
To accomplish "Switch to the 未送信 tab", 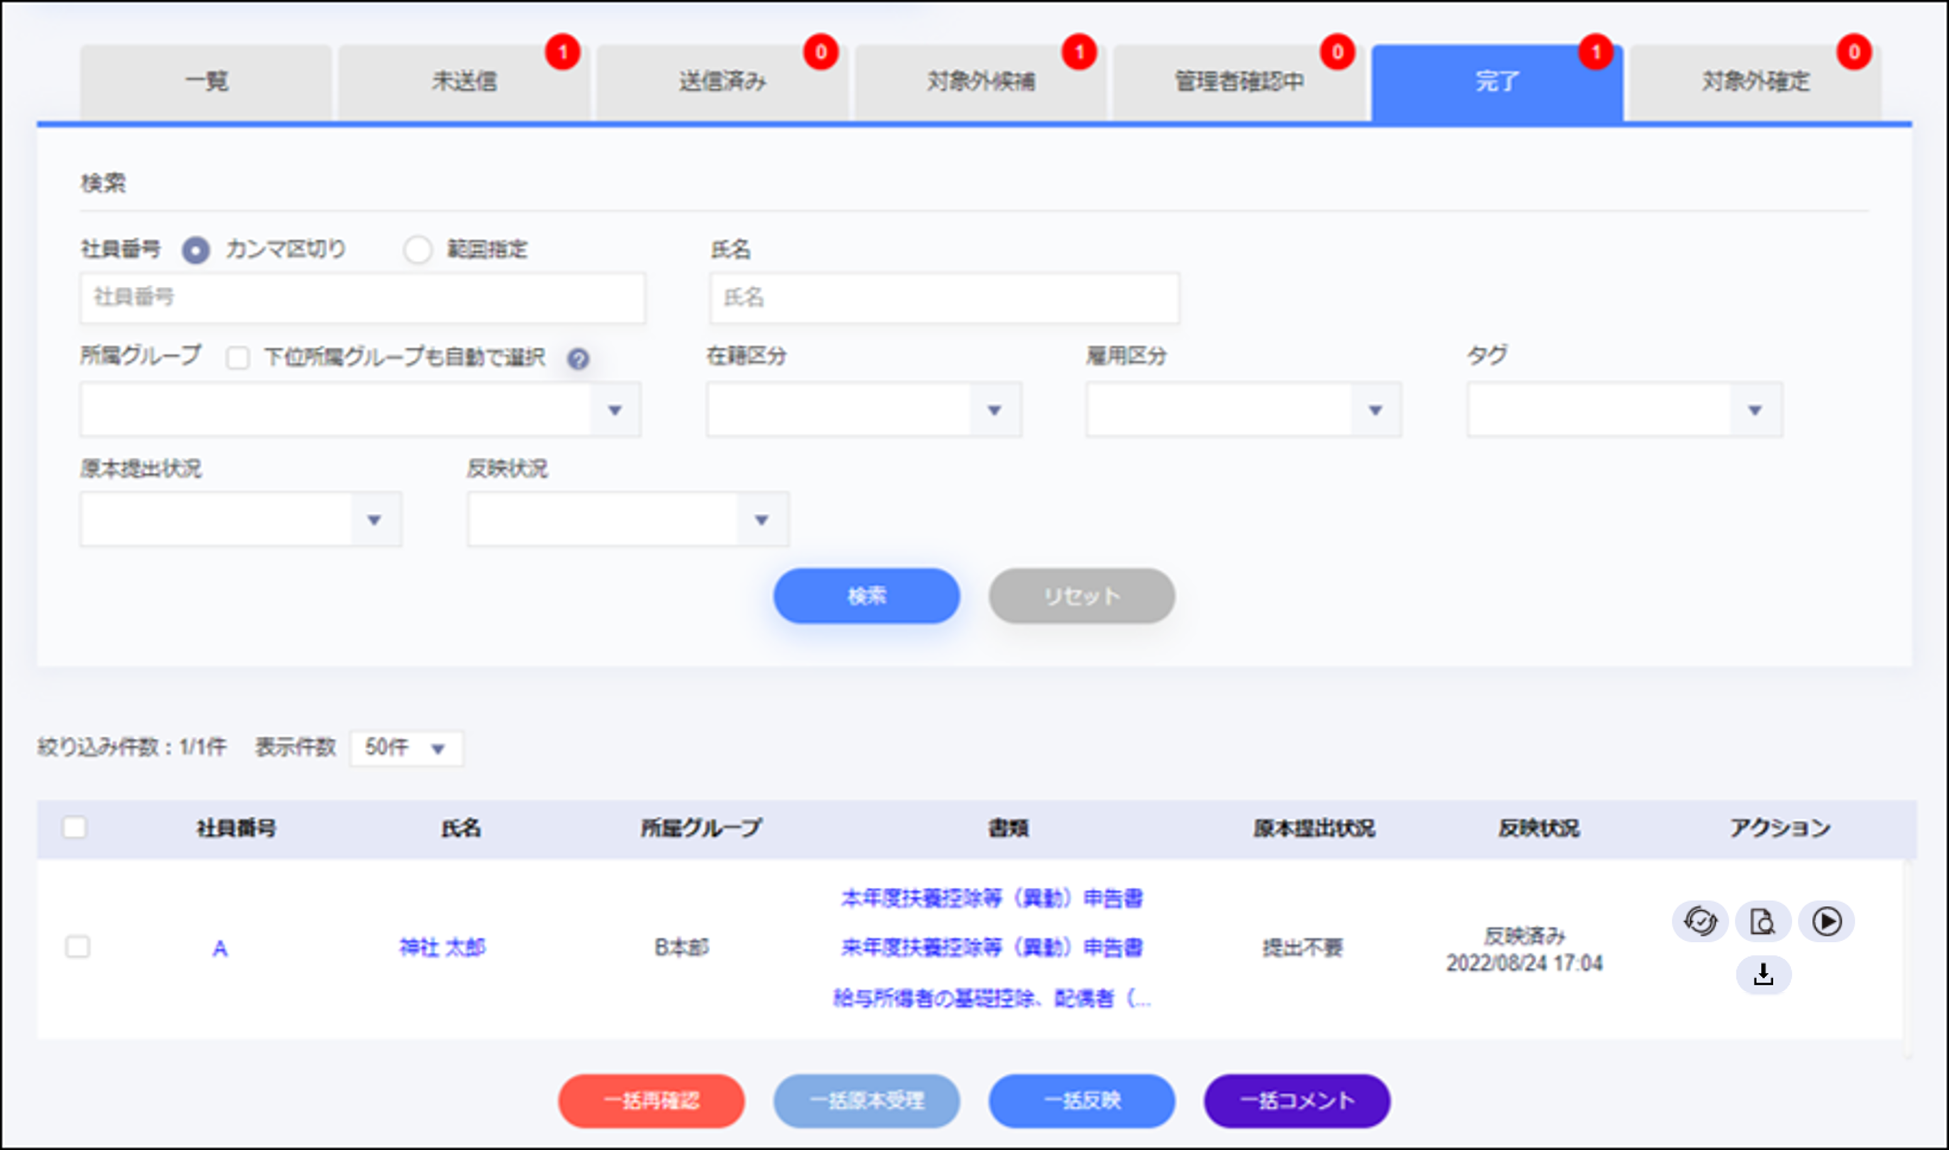I will coord(464,81).
